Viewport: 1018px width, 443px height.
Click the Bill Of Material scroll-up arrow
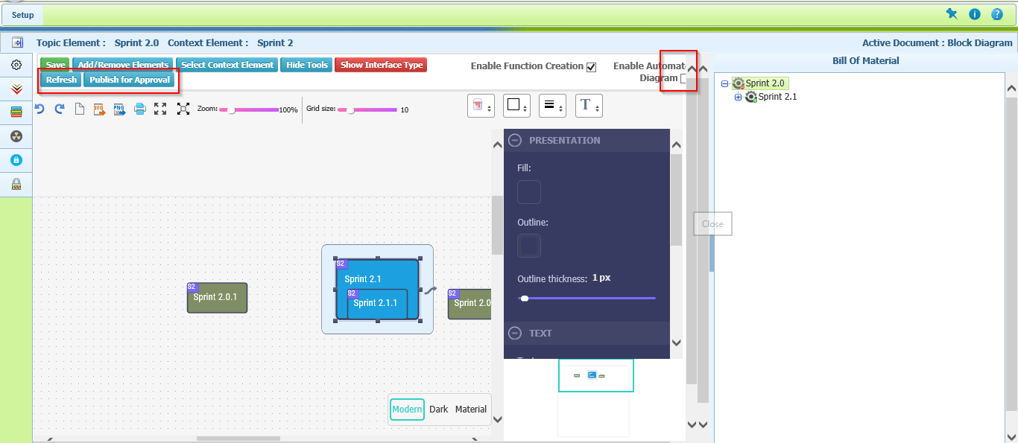coord(1011,88)
